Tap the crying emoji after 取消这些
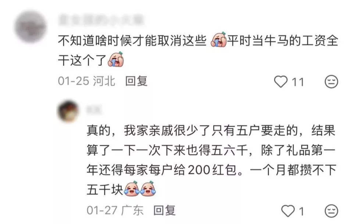Viewport: 353px width, 224px height. tap(218, 40)
